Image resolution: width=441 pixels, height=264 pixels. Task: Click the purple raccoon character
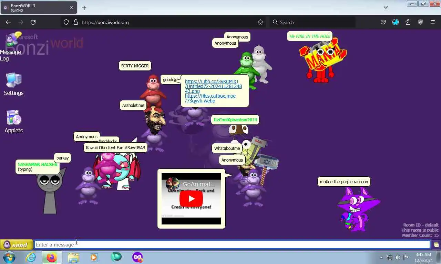pyautogui.click(x=358, y=209)
